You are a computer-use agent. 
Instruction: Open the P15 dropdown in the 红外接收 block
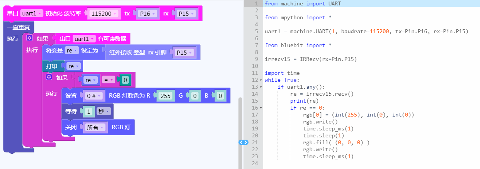coord(185,52)
